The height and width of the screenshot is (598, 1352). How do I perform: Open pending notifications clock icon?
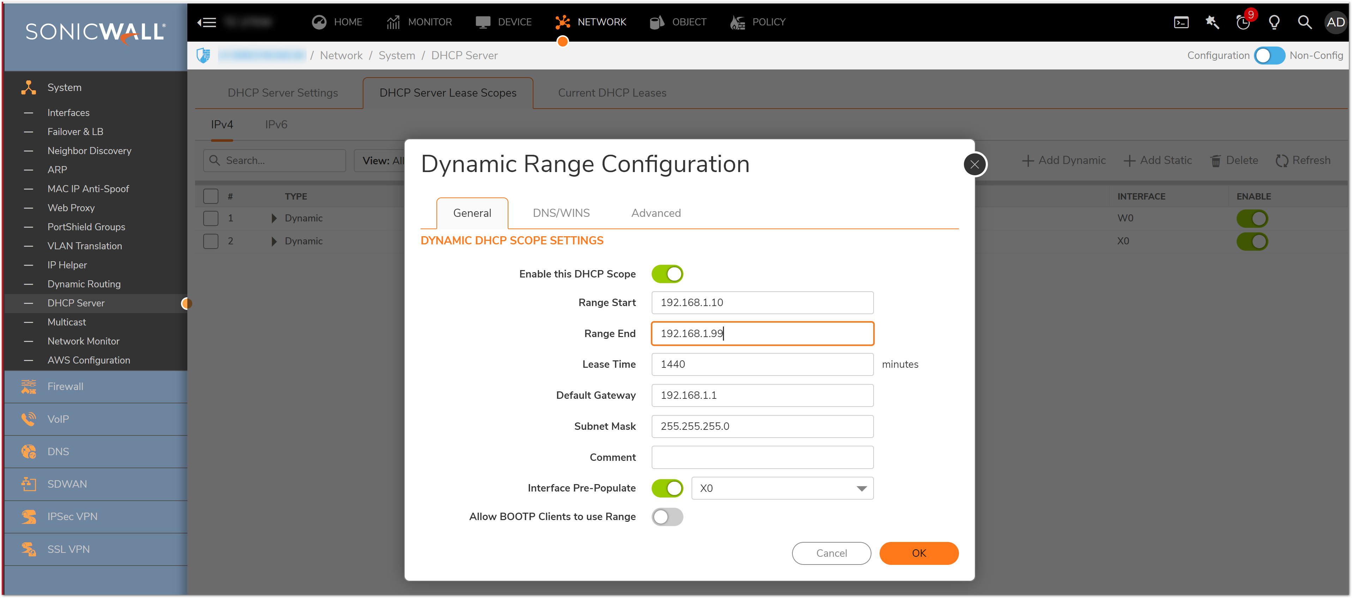[1243, 22]
